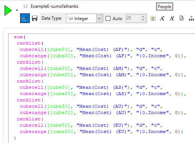Click the size field showing 20
Viewport: 195px width, 143px height.
[133, 18]
